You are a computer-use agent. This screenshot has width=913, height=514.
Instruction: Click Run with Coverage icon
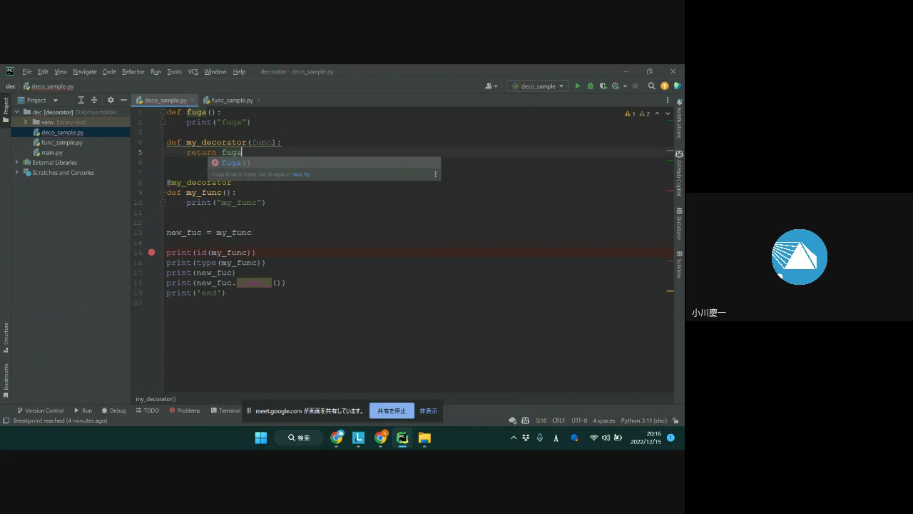pos(603,86)
